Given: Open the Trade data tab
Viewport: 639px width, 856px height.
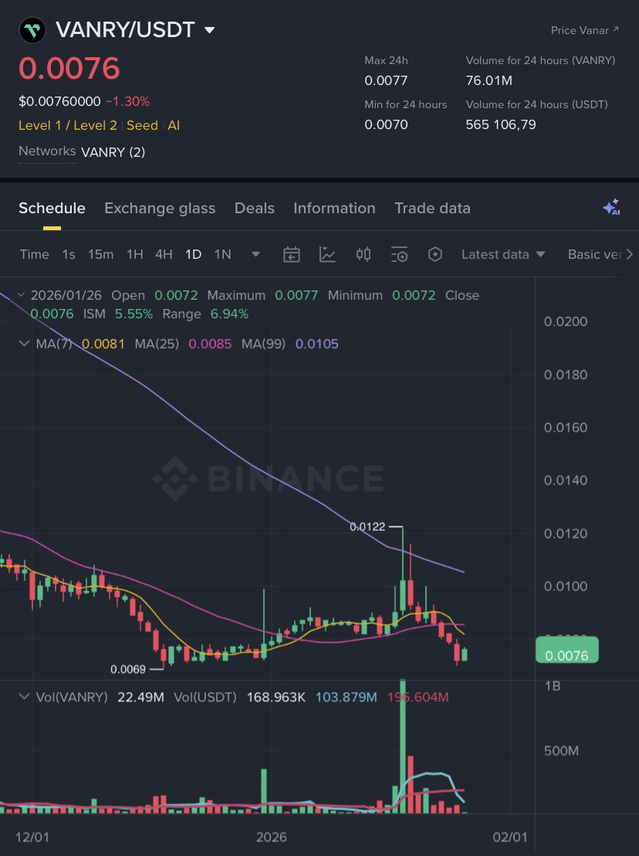Looking at the screenshot, I should (432, 208).
